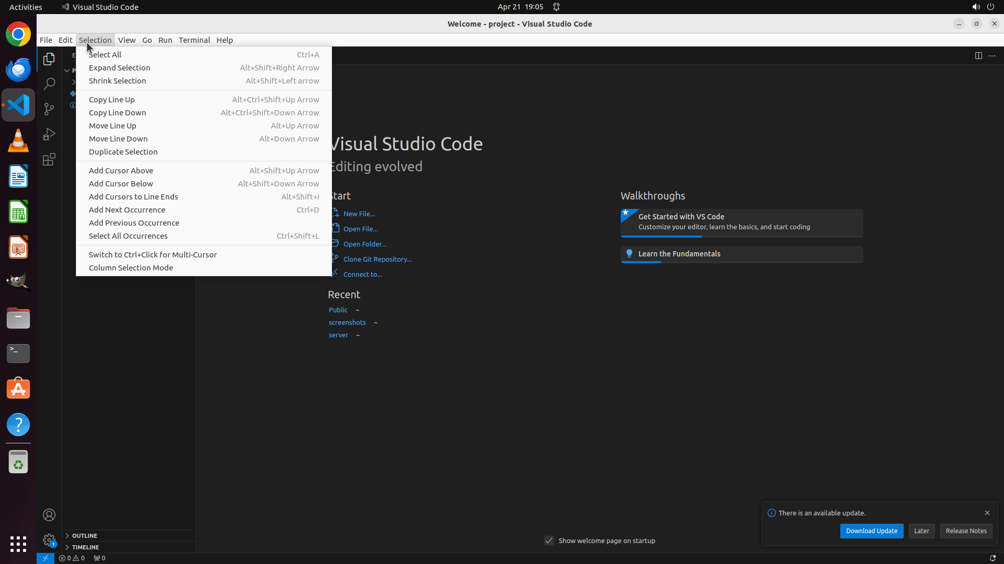Choose Duplicate Selection from menu
The width and height of the screenshot is (1004, 564).
coord(123,151)
